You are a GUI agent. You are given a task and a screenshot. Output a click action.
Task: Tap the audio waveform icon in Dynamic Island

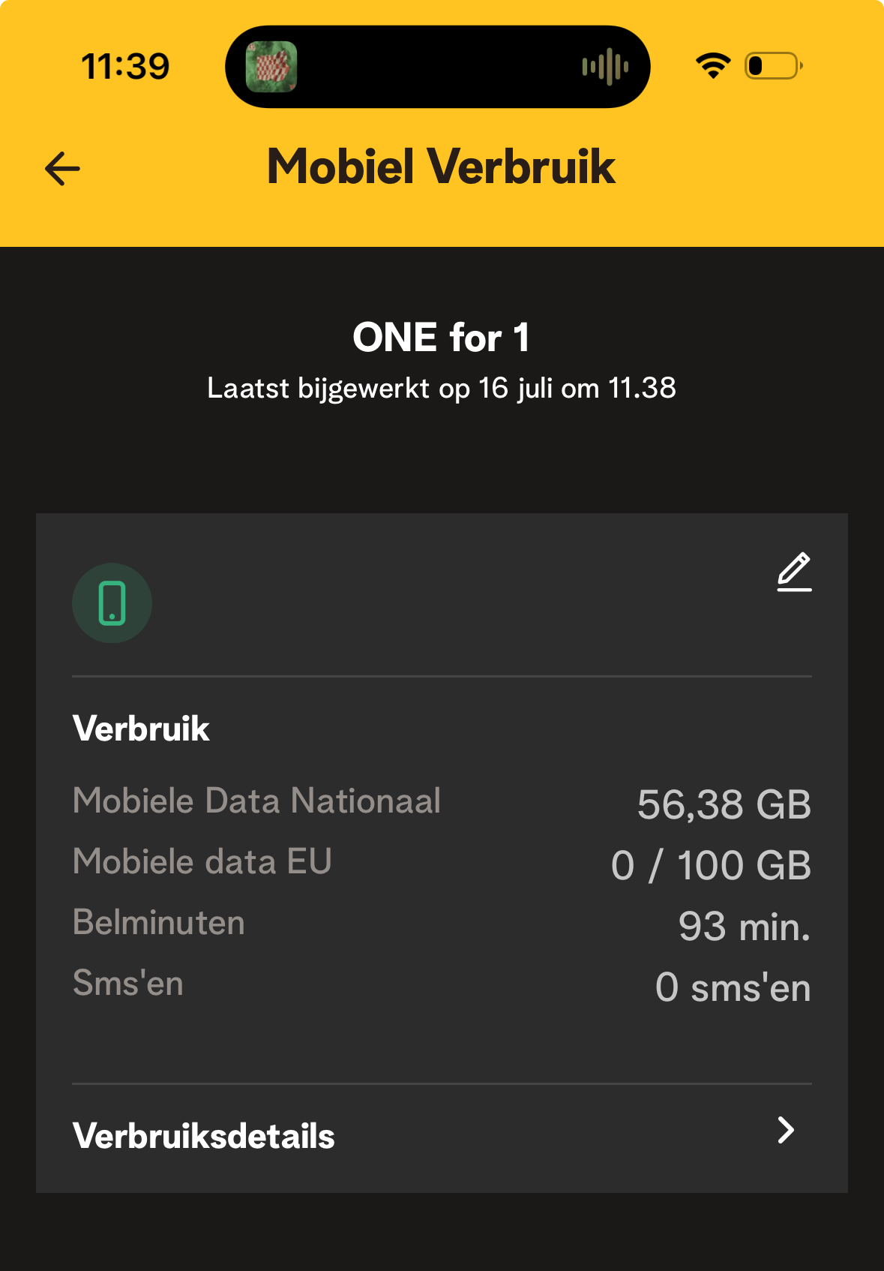[605, 67]
